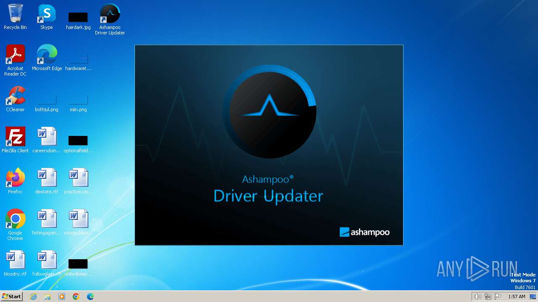Image resolution: width=538 pixels, height=302 pixels.
Task: Launch Microsoft Edge desktop shortcut
Action: 47,58
